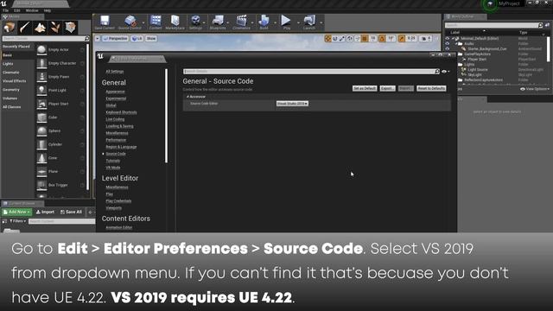
Task: Open the Help menu
Action: tap(48, 10)
